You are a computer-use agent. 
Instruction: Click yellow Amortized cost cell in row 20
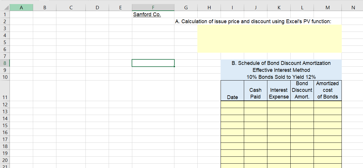point(328,160)
